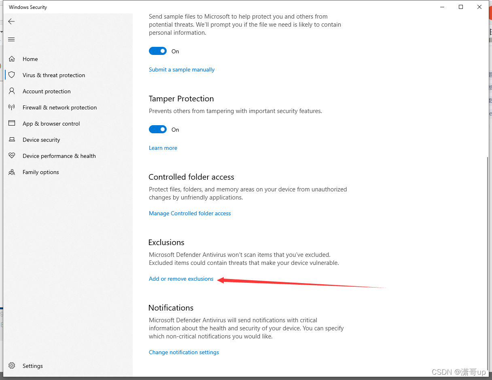Maximize the Windows Security window
Screen dimensions: 492x380
pos(461,7)
